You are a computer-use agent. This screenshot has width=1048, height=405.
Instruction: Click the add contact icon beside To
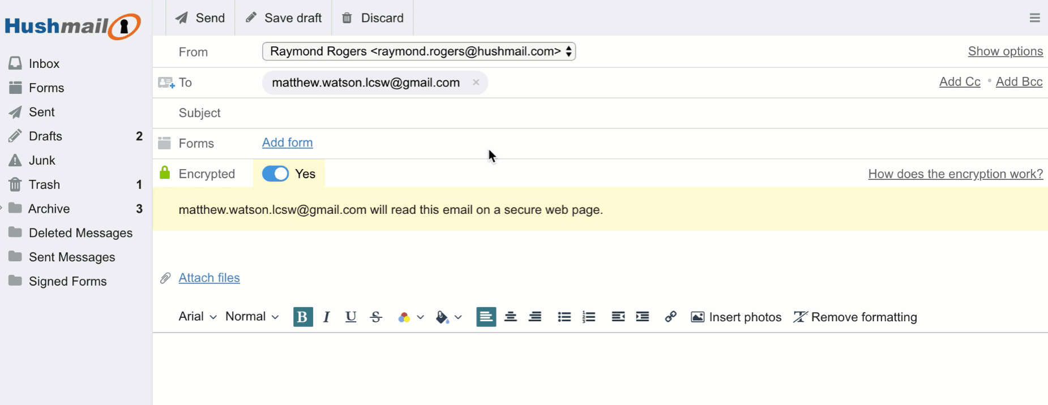pyautogui.click(x=166, y=83)
